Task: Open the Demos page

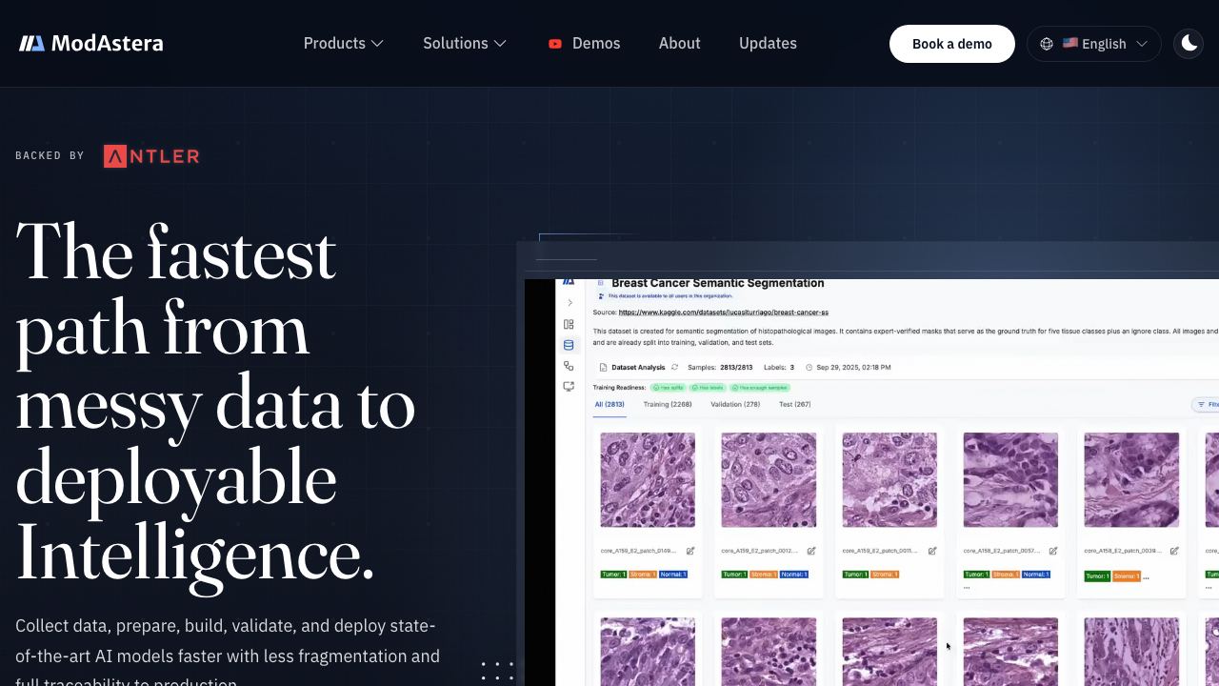Action: pos(585,44)
